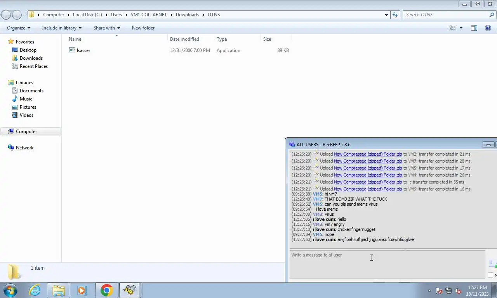Click the Explorer Forward navigation button
This screenshot has width=497, height=298.
tap(17, 15)
